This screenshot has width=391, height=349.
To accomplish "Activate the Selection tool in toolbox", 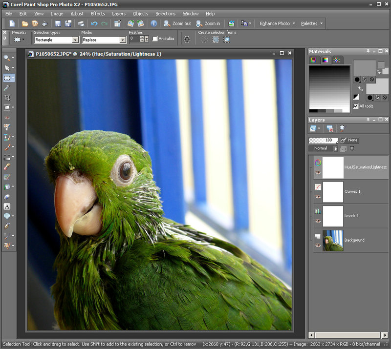I will pyautogui.click(x=7, y=78).
